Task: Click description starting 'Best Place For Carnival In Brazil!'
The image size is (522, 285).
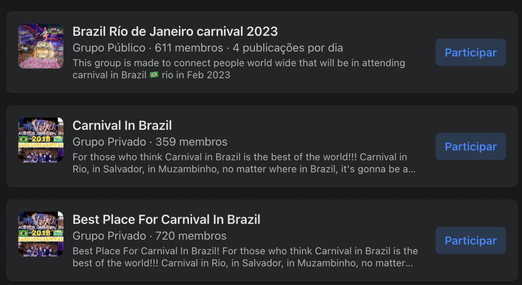Action: [245, 257]
